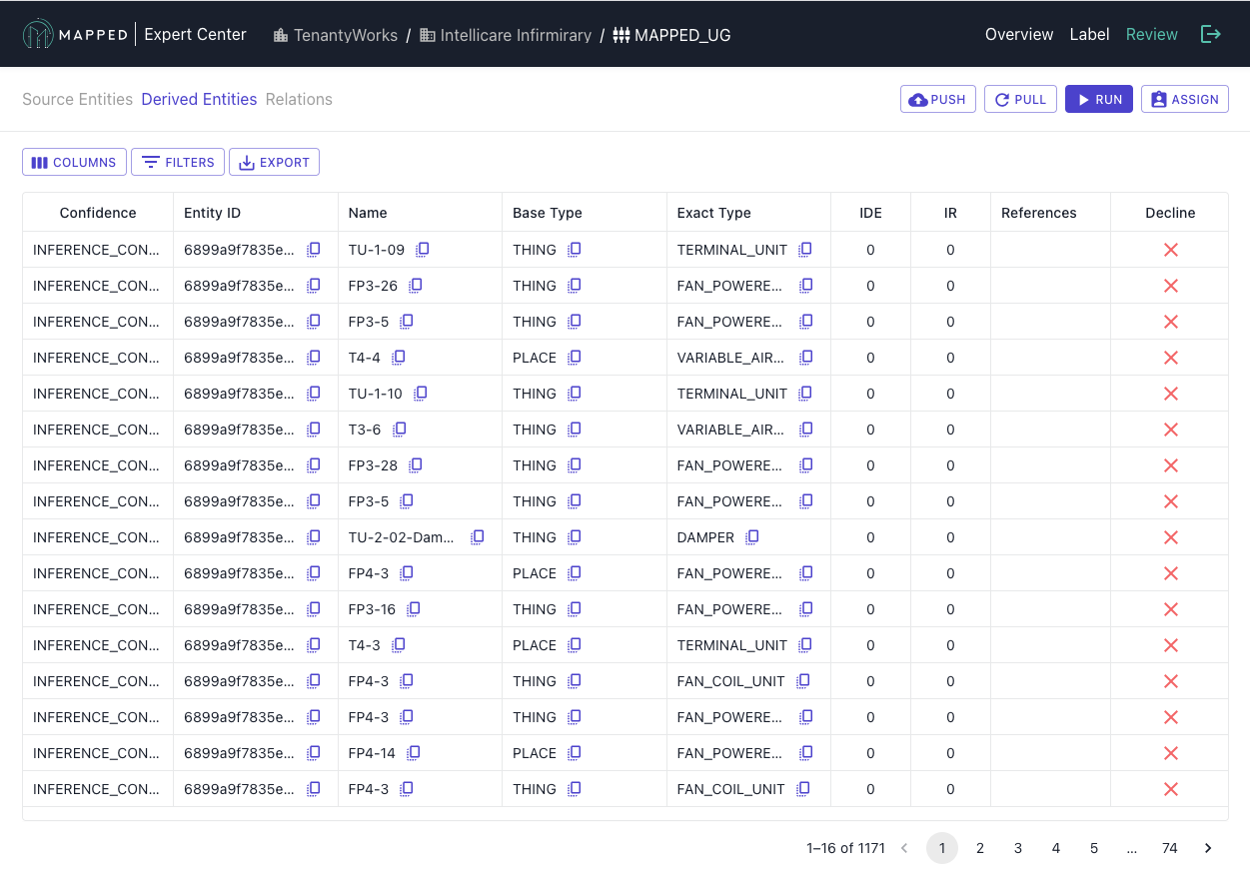Viewport: 1250px width, 883px height.
Task: Copy the TU-1-09 name
Action: click(x=423, y=249)
